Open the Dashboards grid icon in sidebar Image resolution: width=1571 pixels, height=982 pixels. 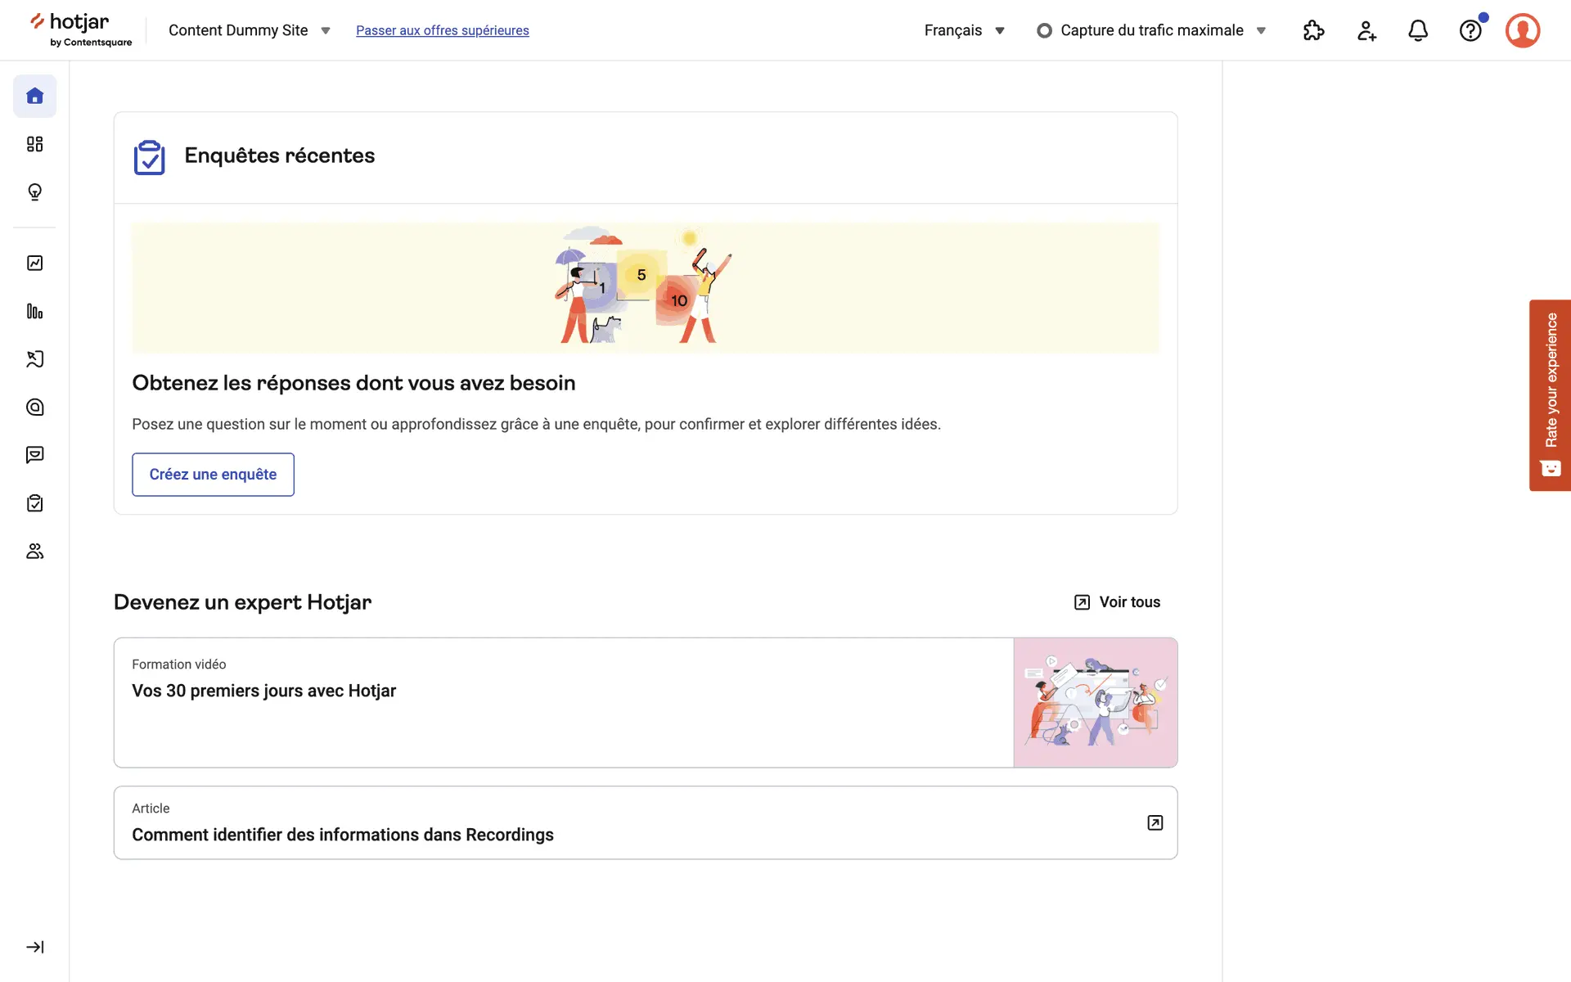click(x=34, y=144)
